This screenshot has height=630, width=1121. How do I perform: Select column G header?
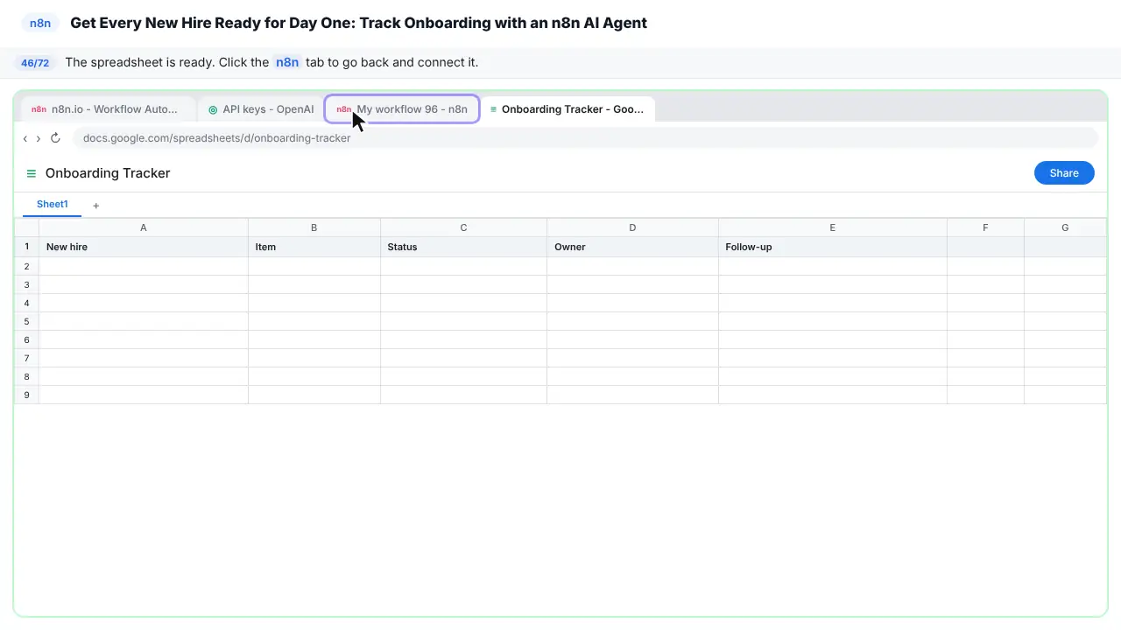[x=1065, y=227]
